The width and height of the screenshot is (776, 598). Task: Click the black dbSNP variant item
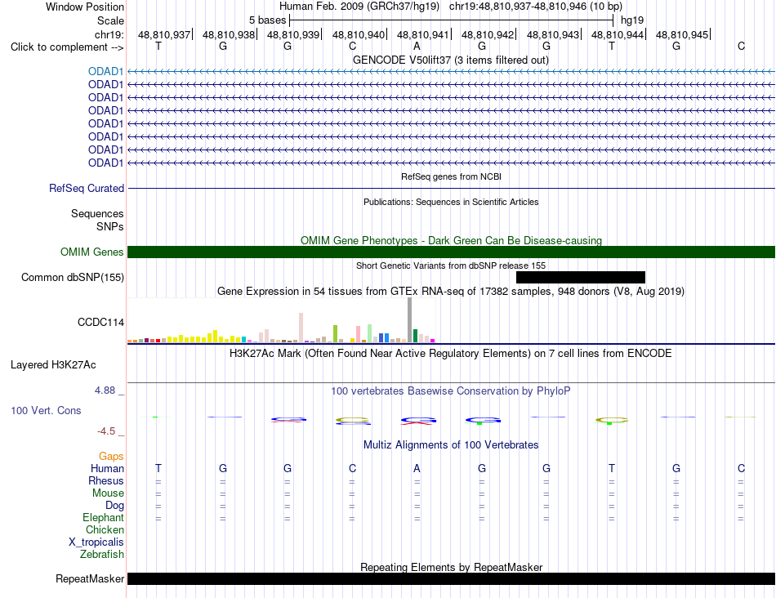coord(581,277)
